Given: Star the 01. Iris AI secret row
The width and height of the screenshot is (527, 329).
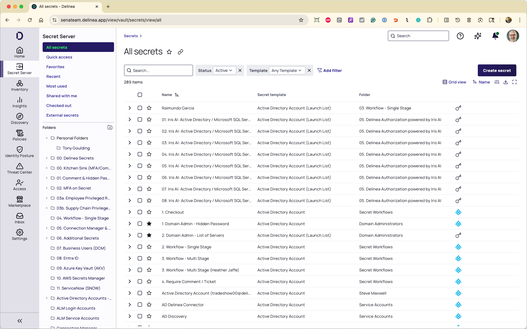Looking at the screenshot, I should click(149, 119).
